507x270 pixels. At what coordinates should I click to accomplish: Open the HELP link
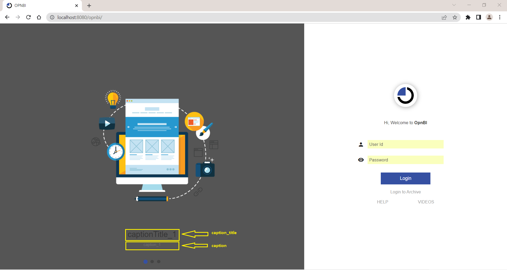(x=382, y=202)
